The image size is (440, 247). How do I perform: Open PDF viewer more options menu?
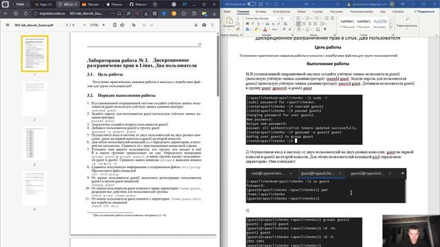point(212,25)
